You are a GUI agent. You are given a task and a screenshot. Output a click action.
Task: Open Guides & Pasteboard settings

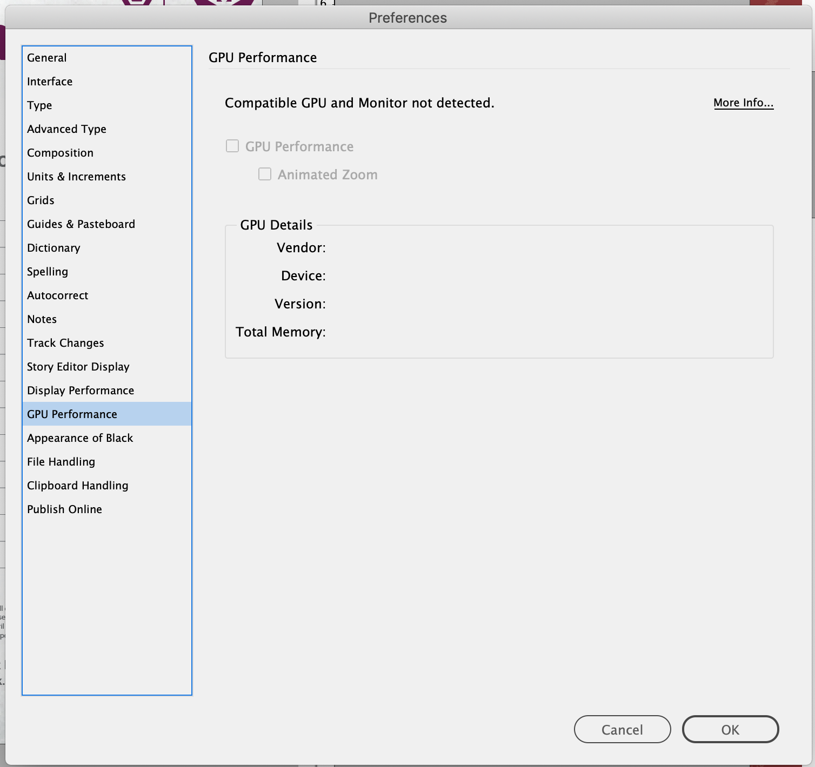[x=81, y=224]
